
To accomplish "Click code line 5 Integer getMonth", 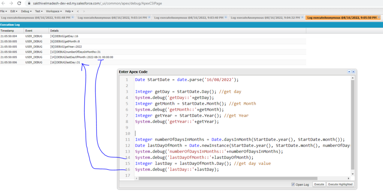I will [195, 104].
